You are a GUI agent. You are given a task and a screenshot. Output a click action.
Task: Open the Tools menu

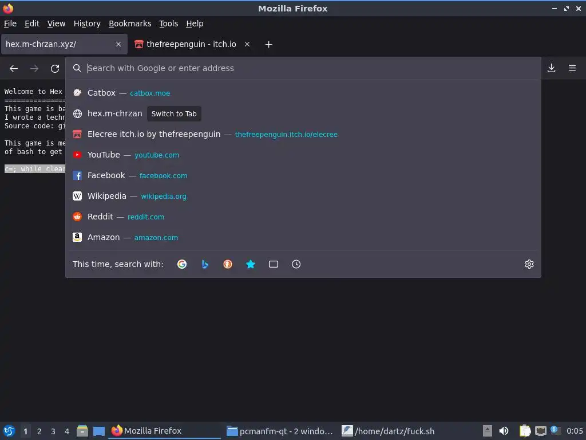pyautogui.click(x=169, y=23)
